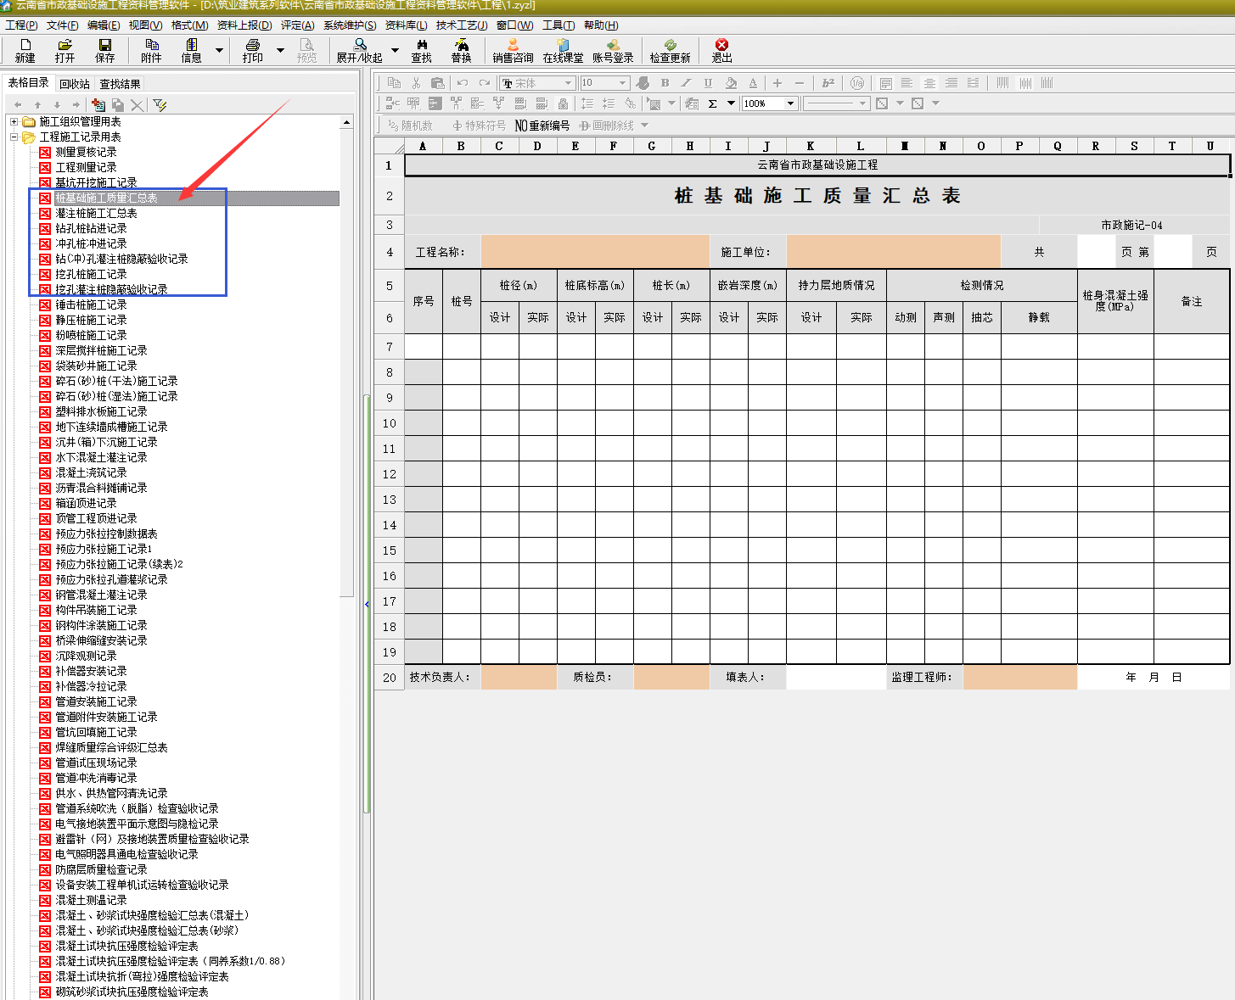Open the 资料库(L) menu
The image size is (1235, 1000).
pos(406,25)
